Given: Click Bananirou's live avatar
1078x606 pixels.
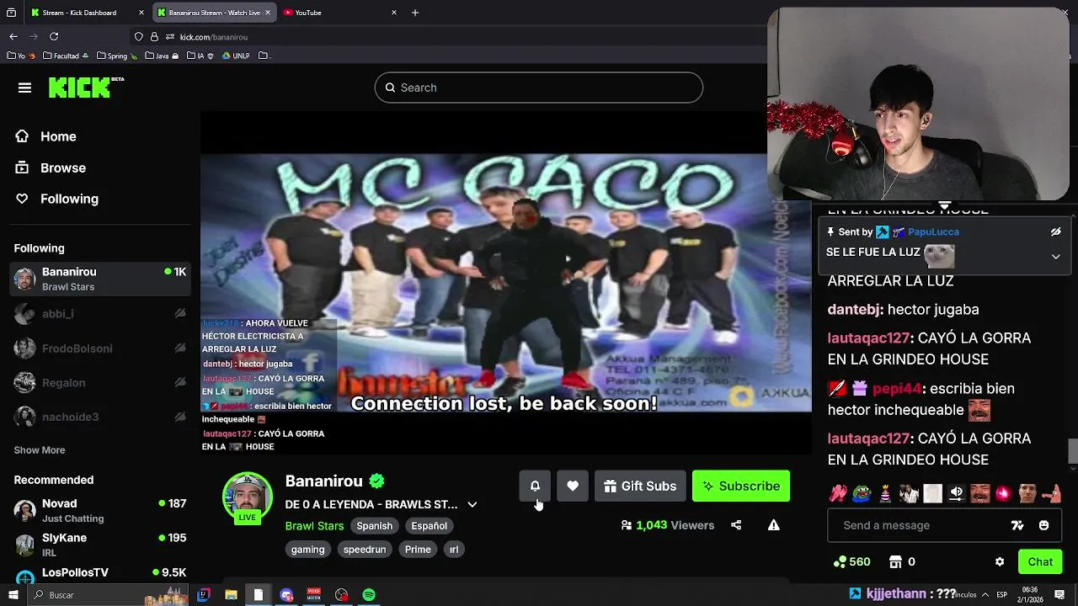Looking at the screenshot, I should pos(247,497).
